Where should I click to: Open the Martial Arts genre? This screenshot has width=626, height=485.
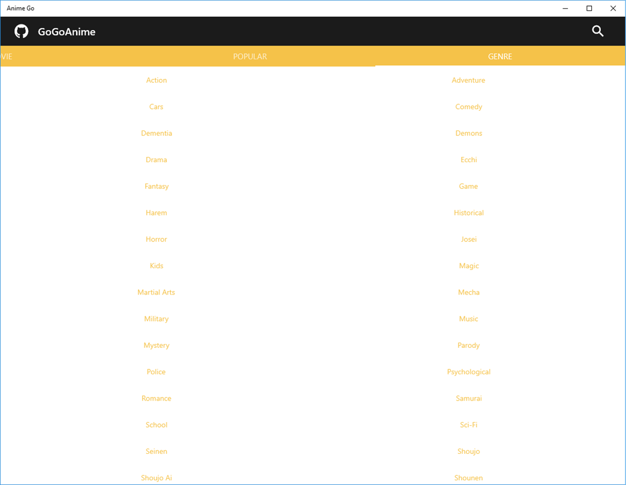coord(156,292)
